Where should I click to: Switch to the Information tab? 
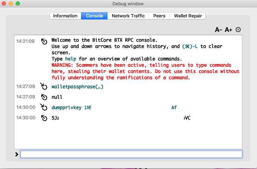(65, 16)
